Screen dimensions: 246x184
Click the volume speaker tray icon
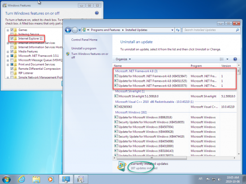[x=220, y=179]
